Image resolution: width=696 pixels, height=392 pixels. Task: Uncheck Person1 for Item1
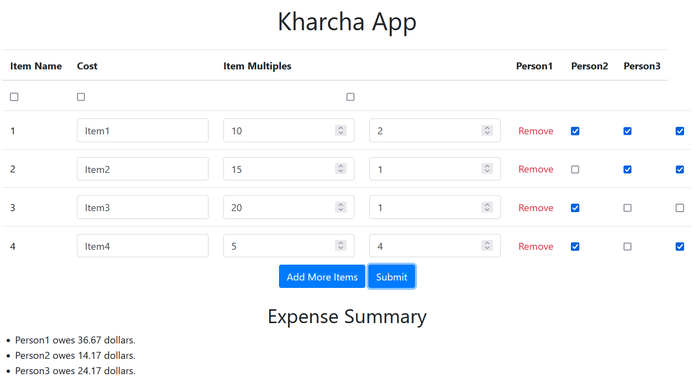click(575, 131)
